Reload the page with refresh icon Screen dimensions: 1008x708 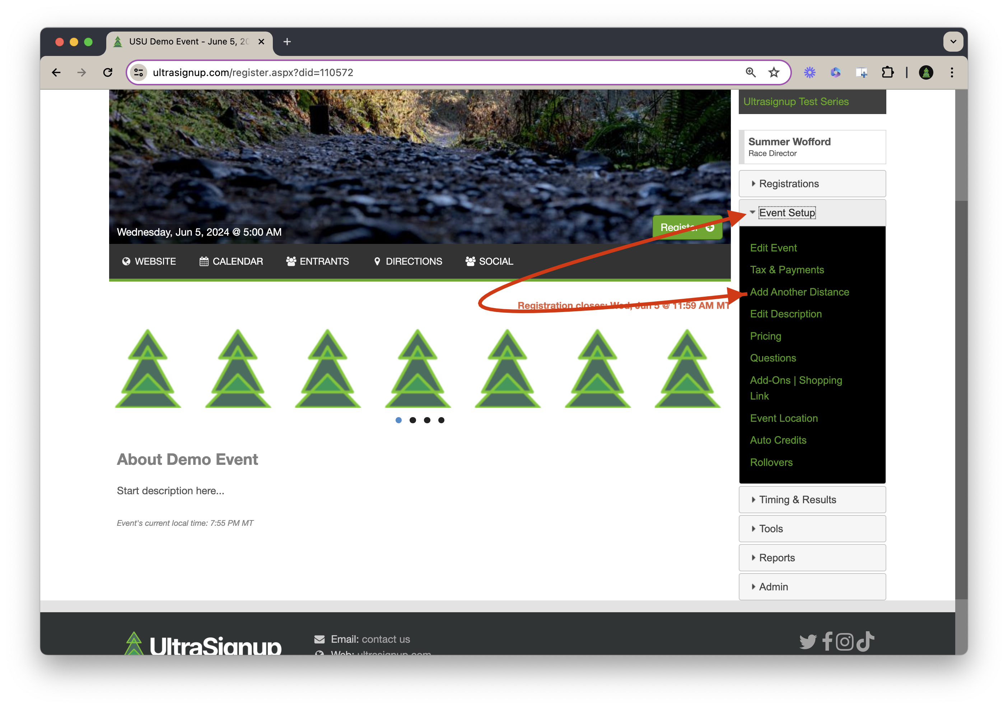coord(108,72)
